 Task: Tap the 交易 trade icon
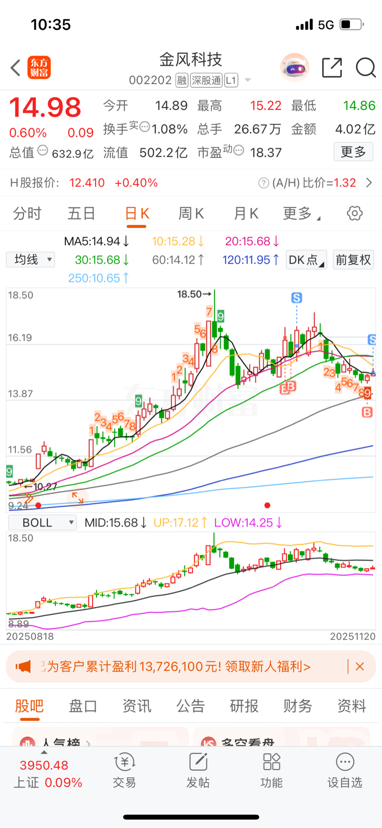[124, 771]
